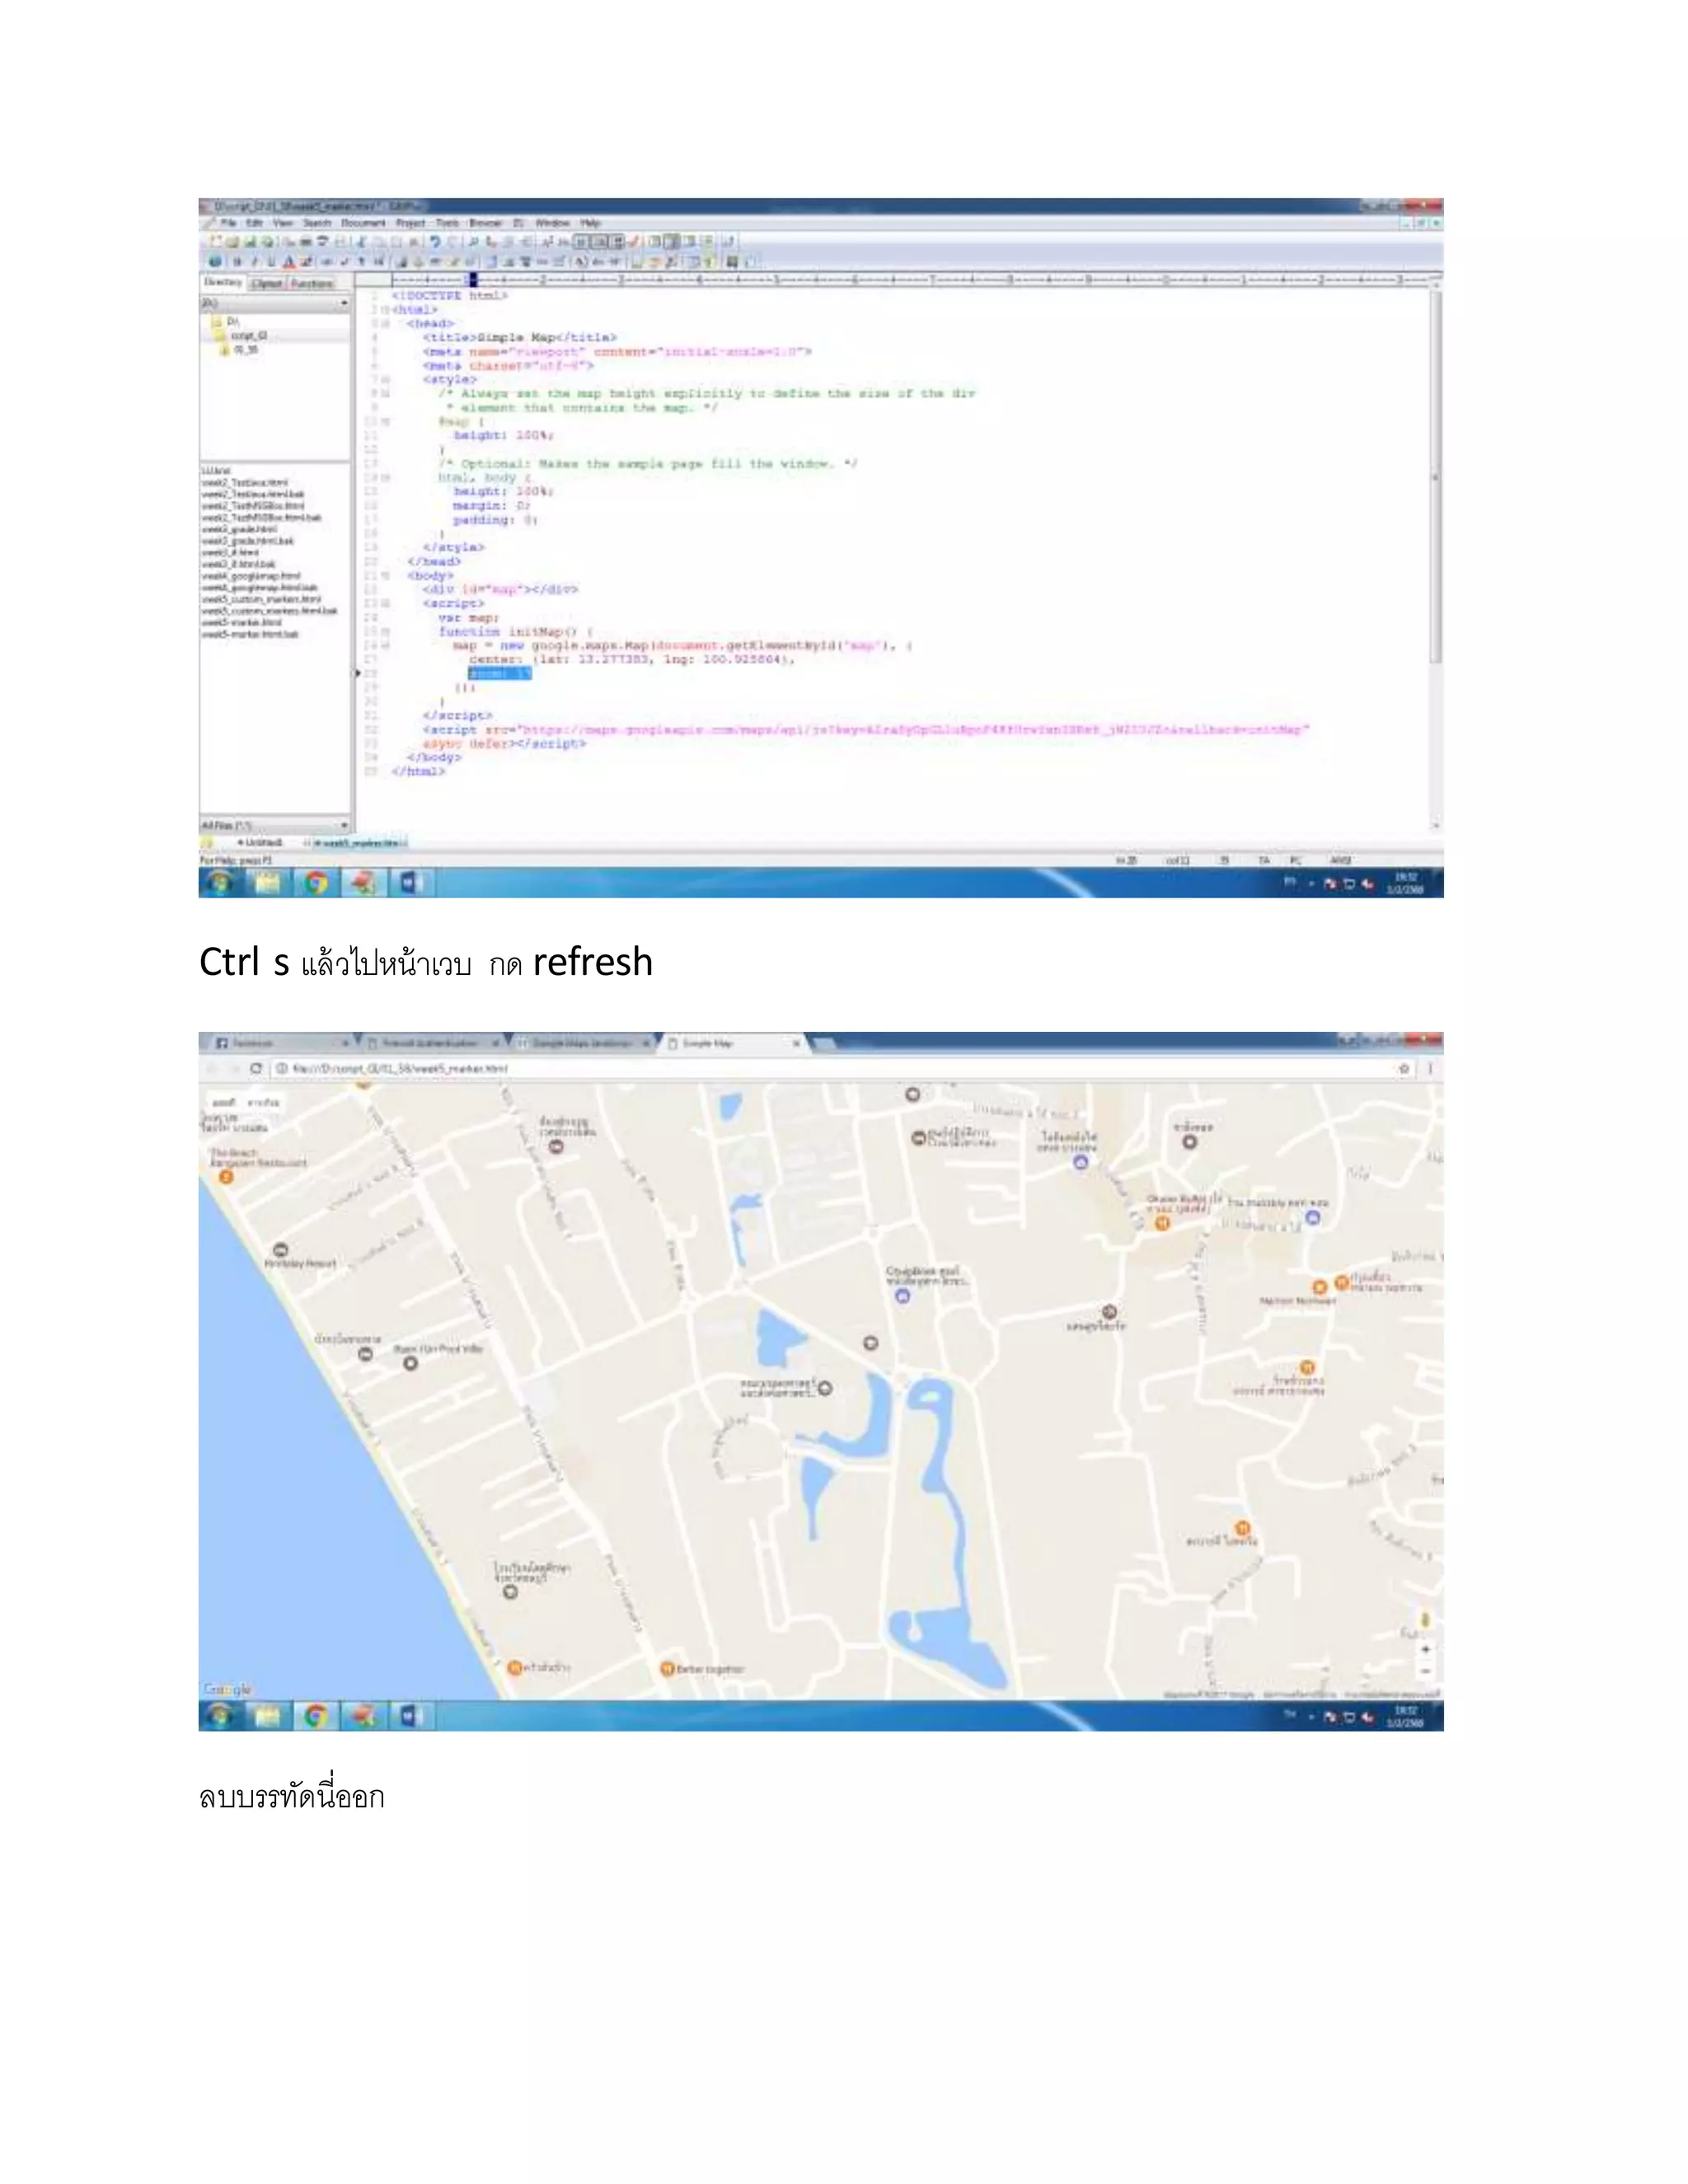
Task: Open the Document menu in EditPlus
Action: click(x=362, y=223)
